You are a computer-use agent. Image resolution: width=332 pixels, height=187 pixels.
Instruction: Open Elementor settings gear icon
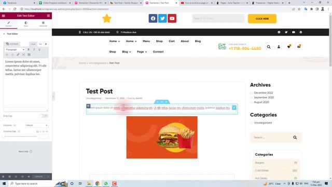[x=3, y=177]
